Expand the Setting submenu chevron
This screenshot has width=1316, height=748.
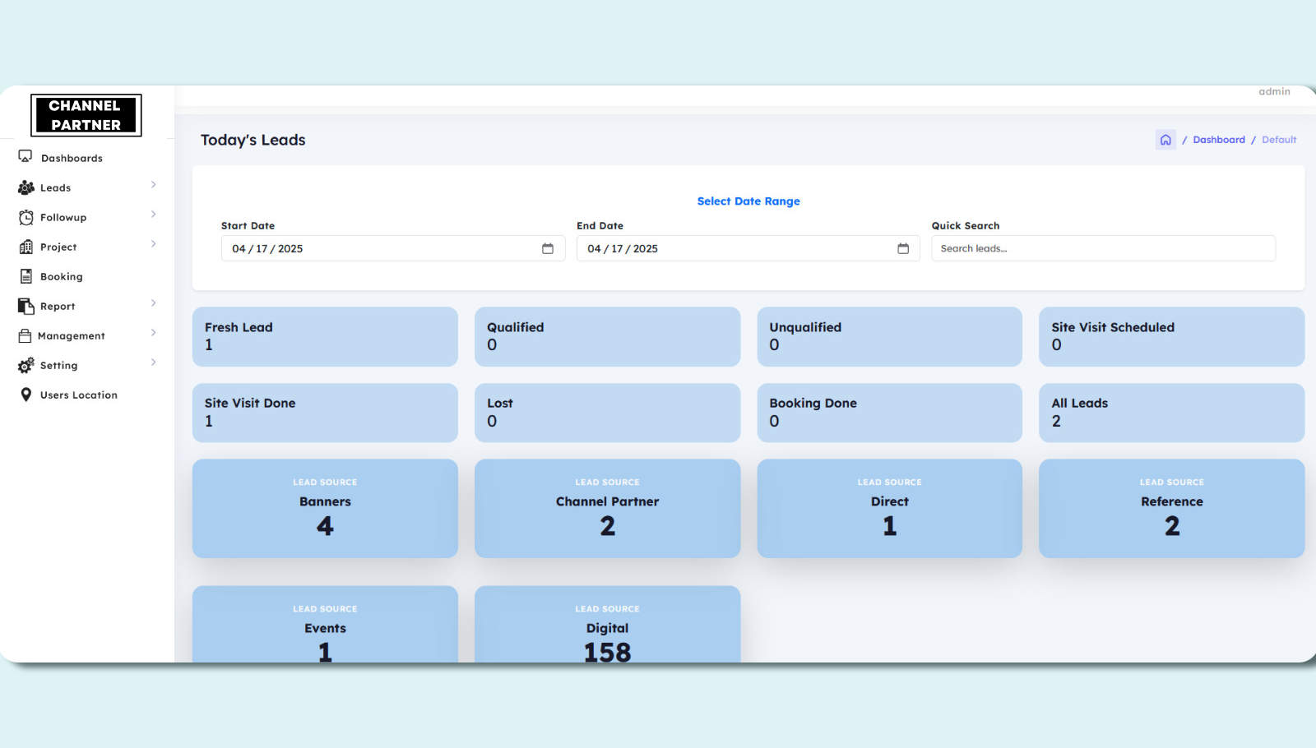click(x=154, y=362)
